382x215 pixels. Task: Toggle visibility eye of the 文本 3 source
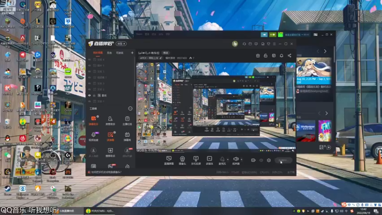pyautogui.click(x=89, y=83)
